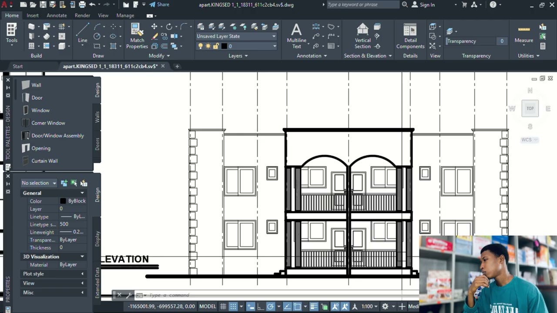557x313 pixels.
Task: Click the Vertical Section tool
Action: pos(362,36)
